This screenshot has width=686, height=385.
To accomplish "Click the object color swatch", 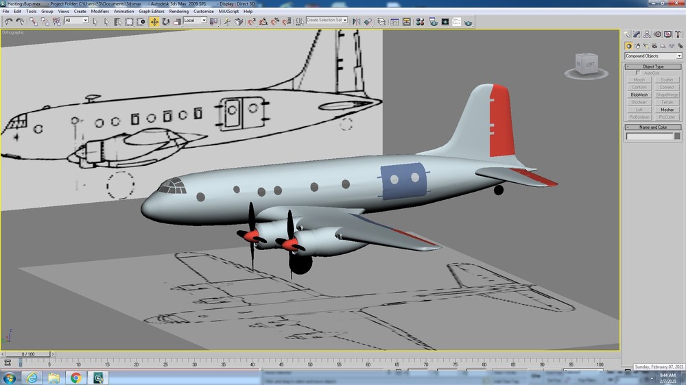I will (677, 136).
